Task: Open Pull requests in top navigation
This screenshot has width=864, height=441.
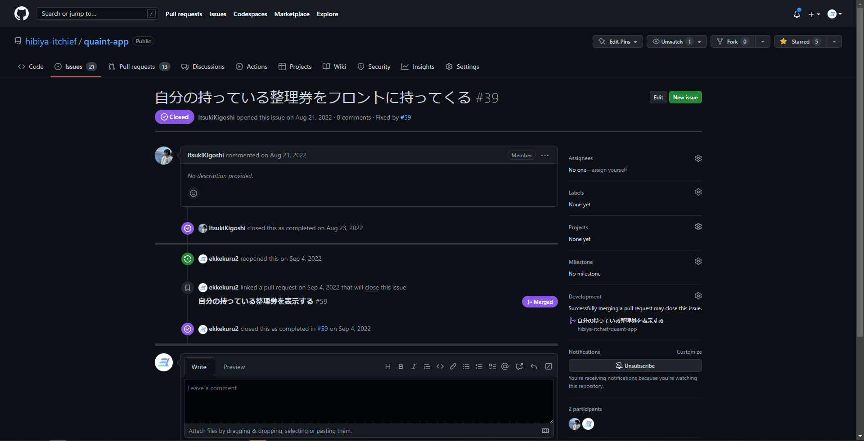Action: pos(184,14)
